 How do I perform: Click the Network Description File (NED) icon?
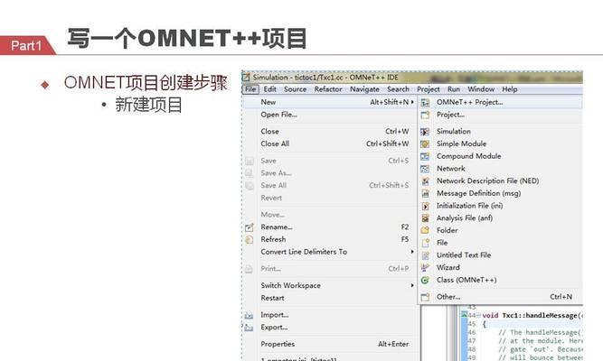(x=425, y=181)
